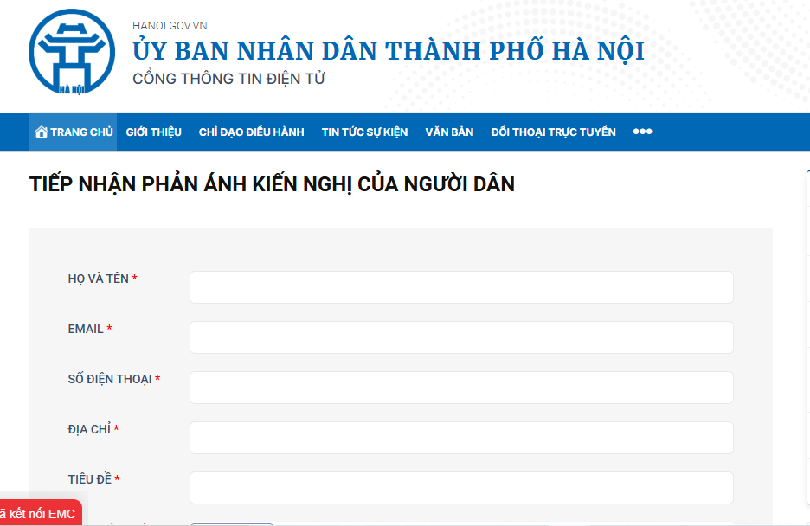Navigate to Đối Thoại Trực Tuyến

coord(553,132)
